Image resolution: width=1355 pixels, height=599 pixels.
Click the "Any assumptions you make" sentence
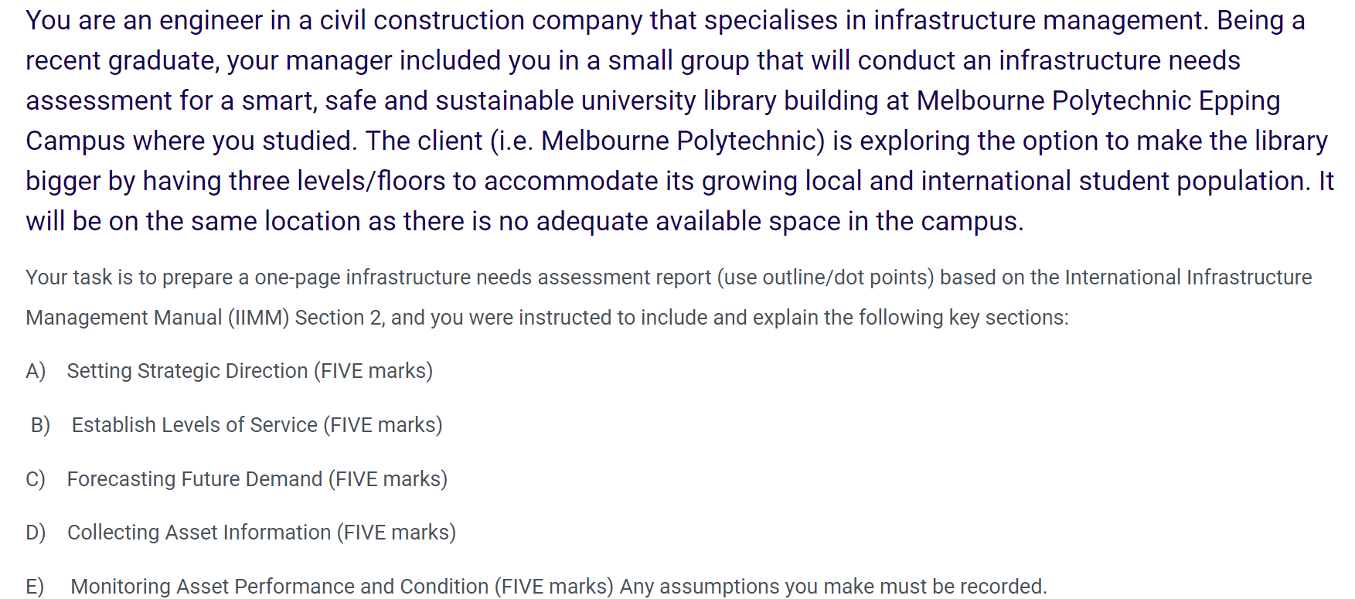click(832, 587)
